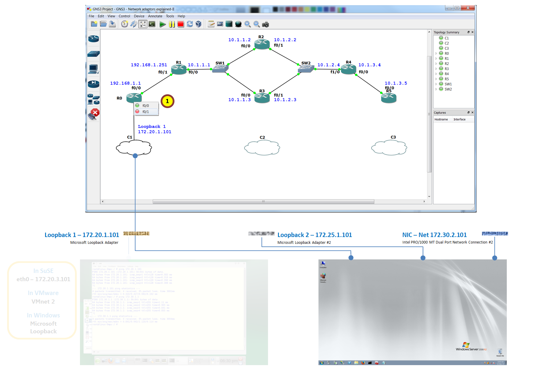Viewport: 549px width, 371px height.
Task: Zoom in on the topology canvas
Action: (x=247, y=24)
